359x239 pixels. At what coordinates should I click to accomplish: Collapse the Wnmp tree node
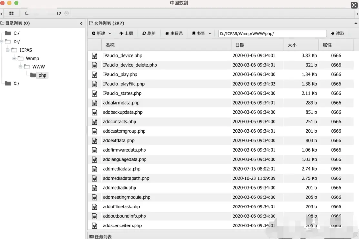click(14, 58)
